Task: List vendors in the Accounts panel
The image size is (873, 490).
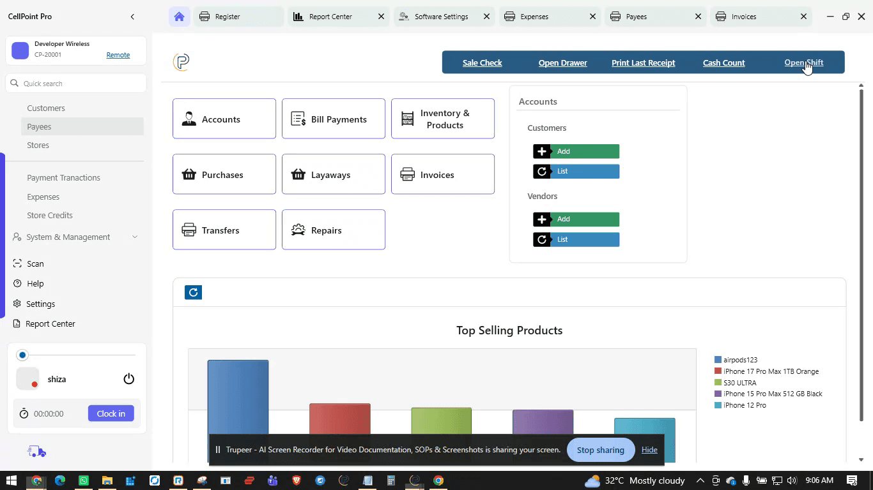Action: pyautogui.click(x=576, y=239)
